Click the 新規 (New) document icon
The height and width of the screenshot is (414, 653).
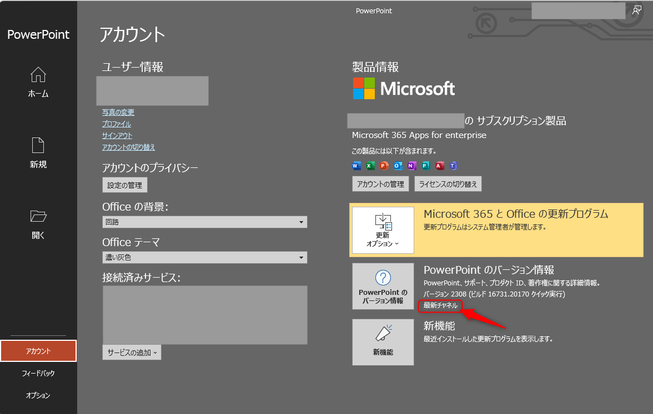click(x=38, y=145)
